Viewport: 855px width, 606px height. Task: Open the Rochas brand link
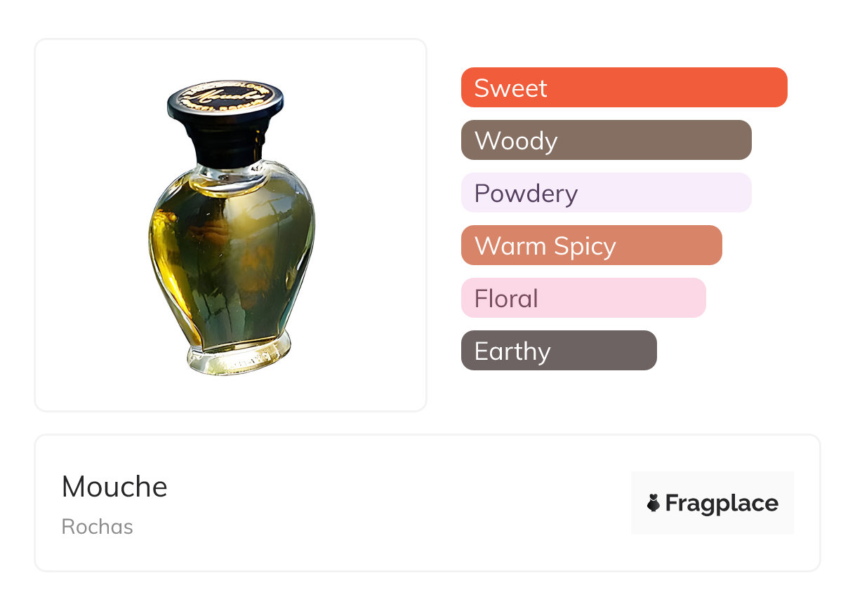[98, 527]
